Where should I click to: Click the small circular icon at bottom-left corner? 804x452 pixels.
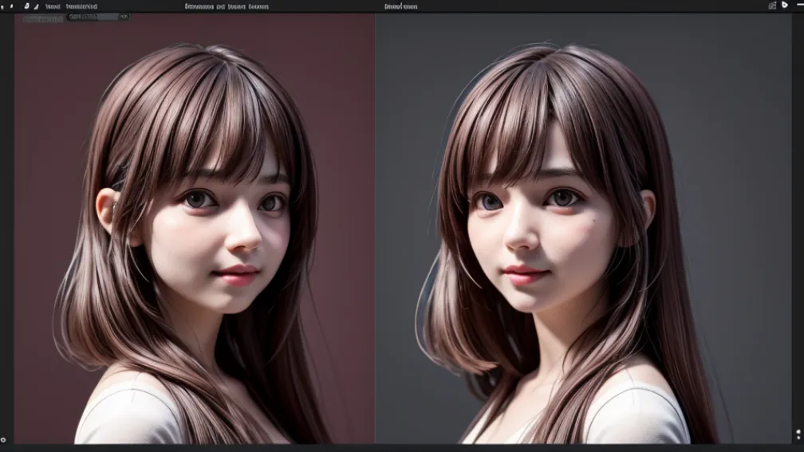(x=3, y=439)
